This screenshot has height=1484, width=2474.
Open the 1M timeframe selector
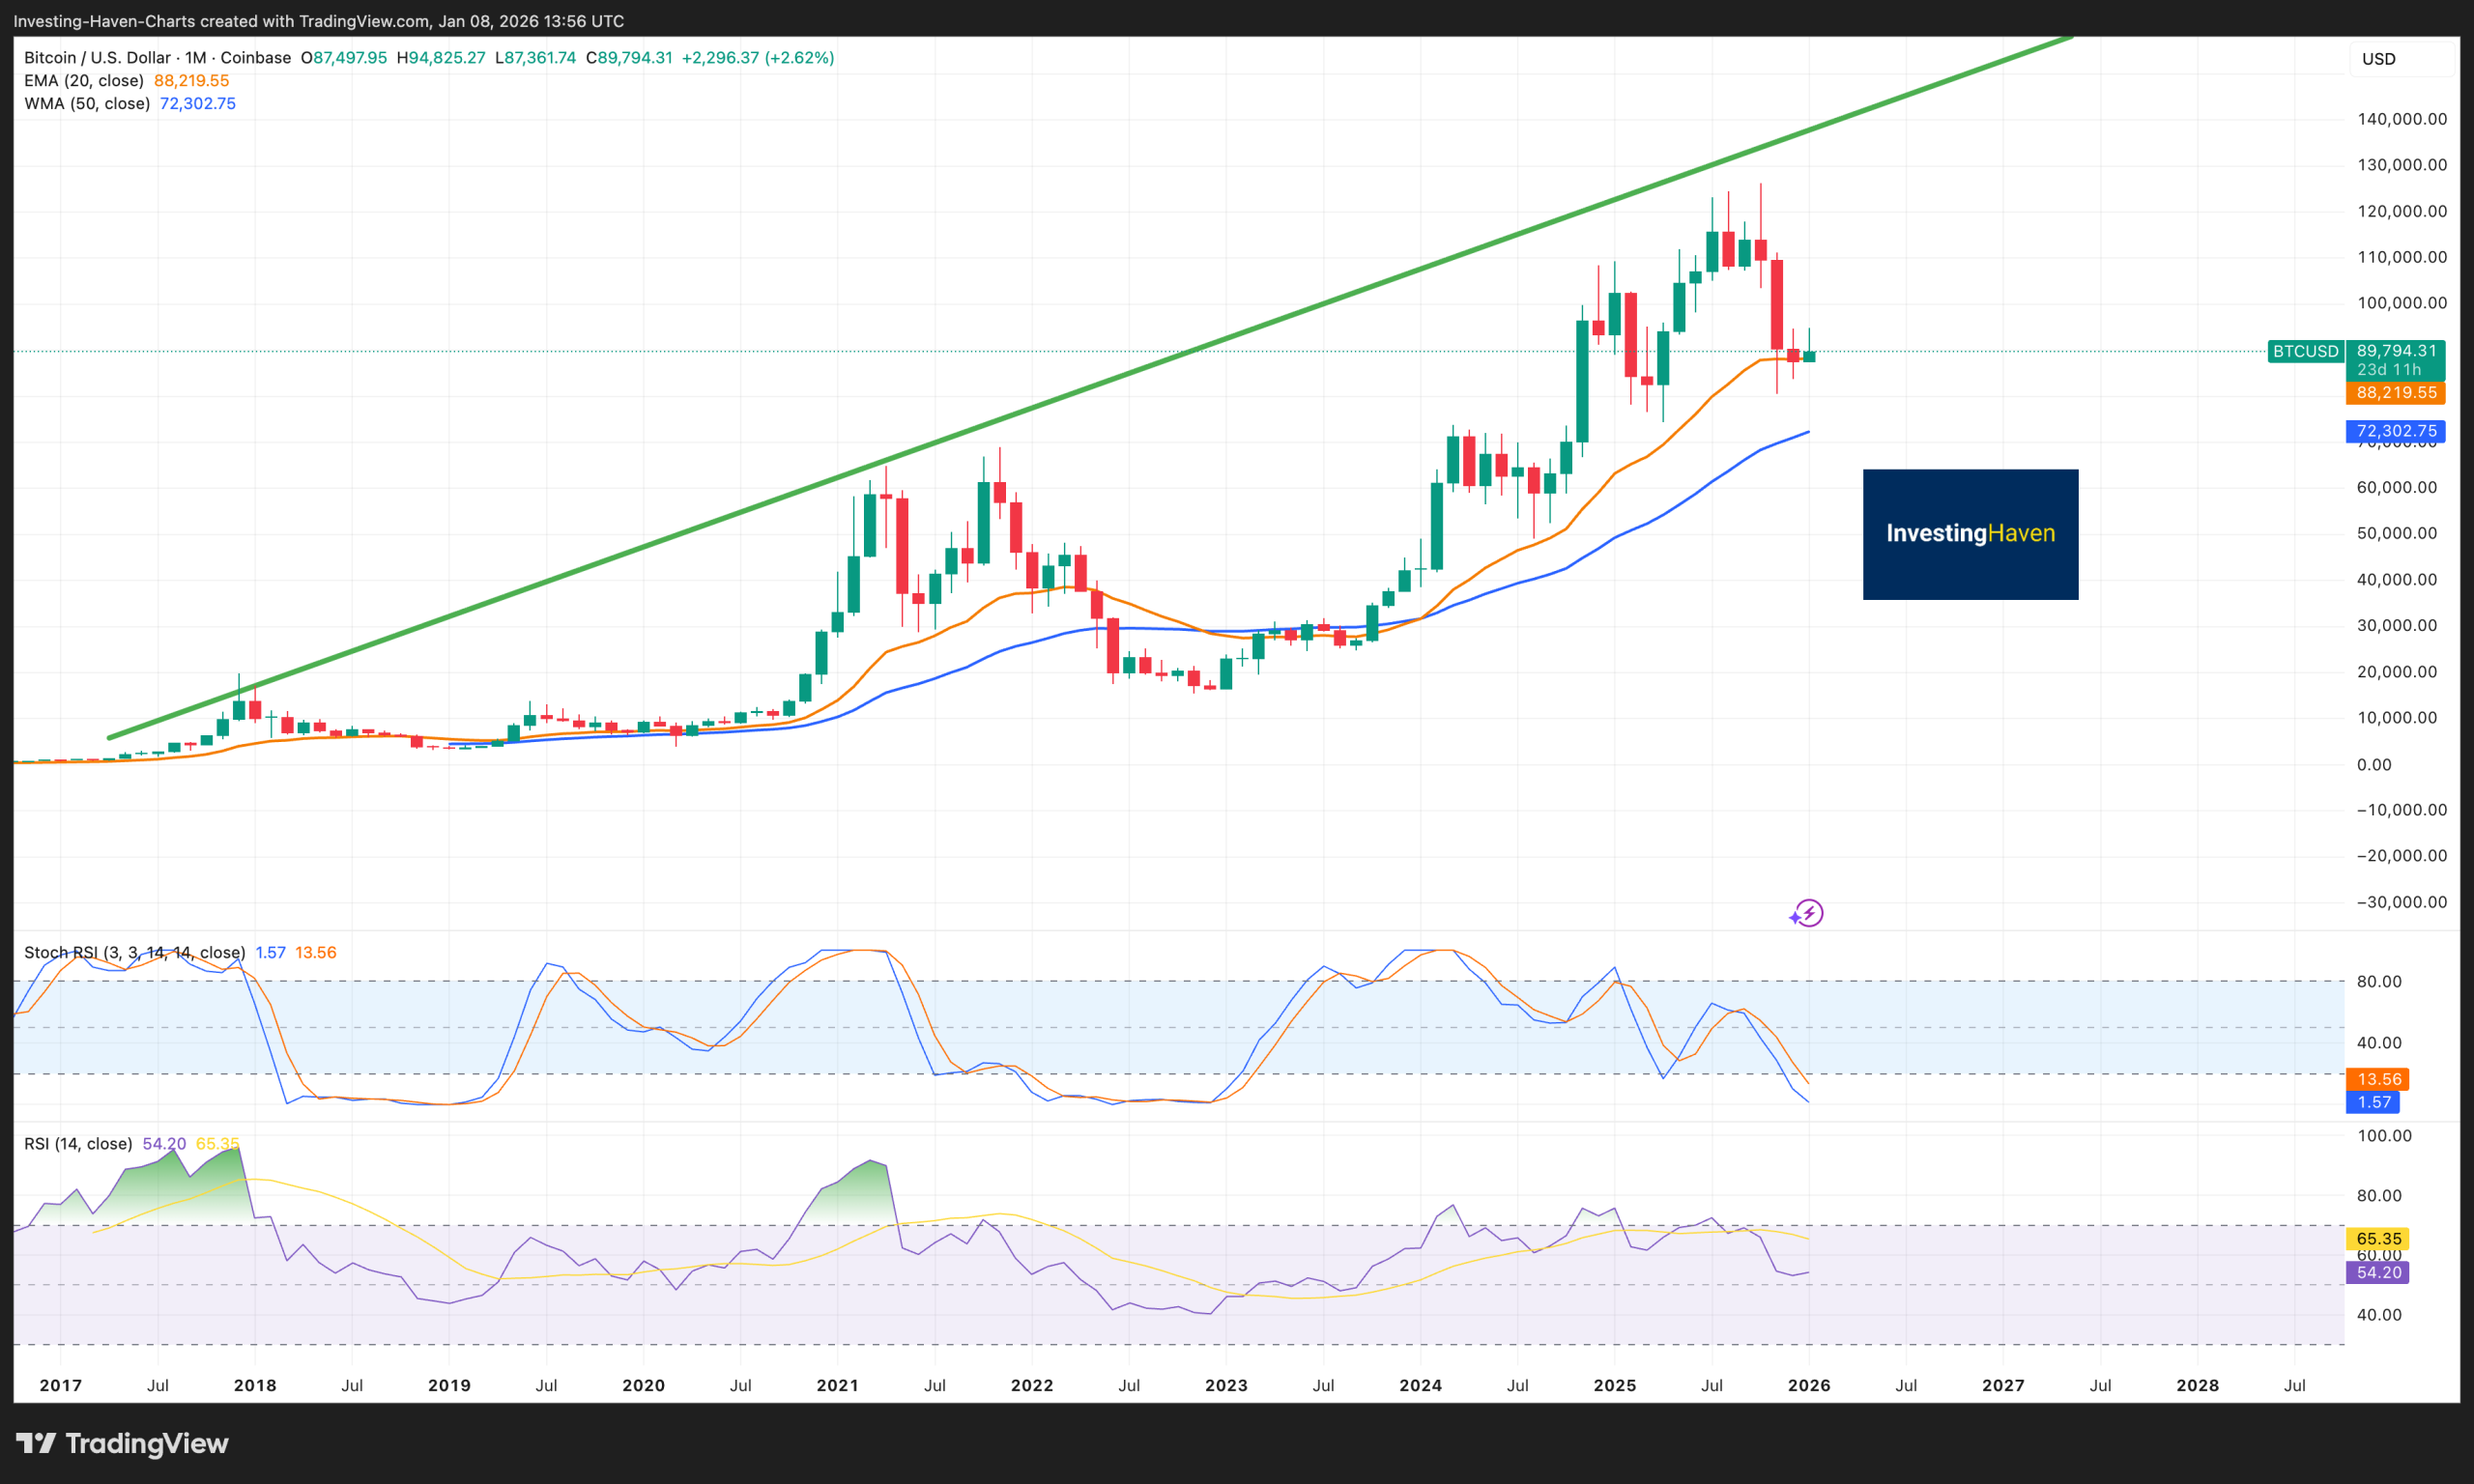196,57
